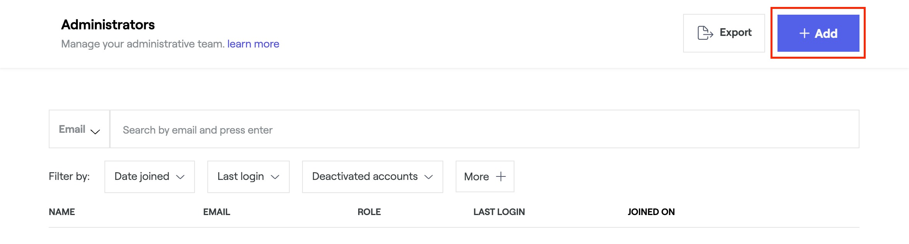Click the plus icon on Add button
The image size is (909, 244).
804,34
